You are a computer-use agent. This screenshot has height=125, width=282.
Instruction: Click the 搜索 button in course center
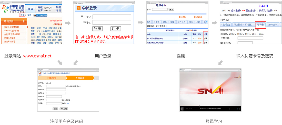point(171,9)
